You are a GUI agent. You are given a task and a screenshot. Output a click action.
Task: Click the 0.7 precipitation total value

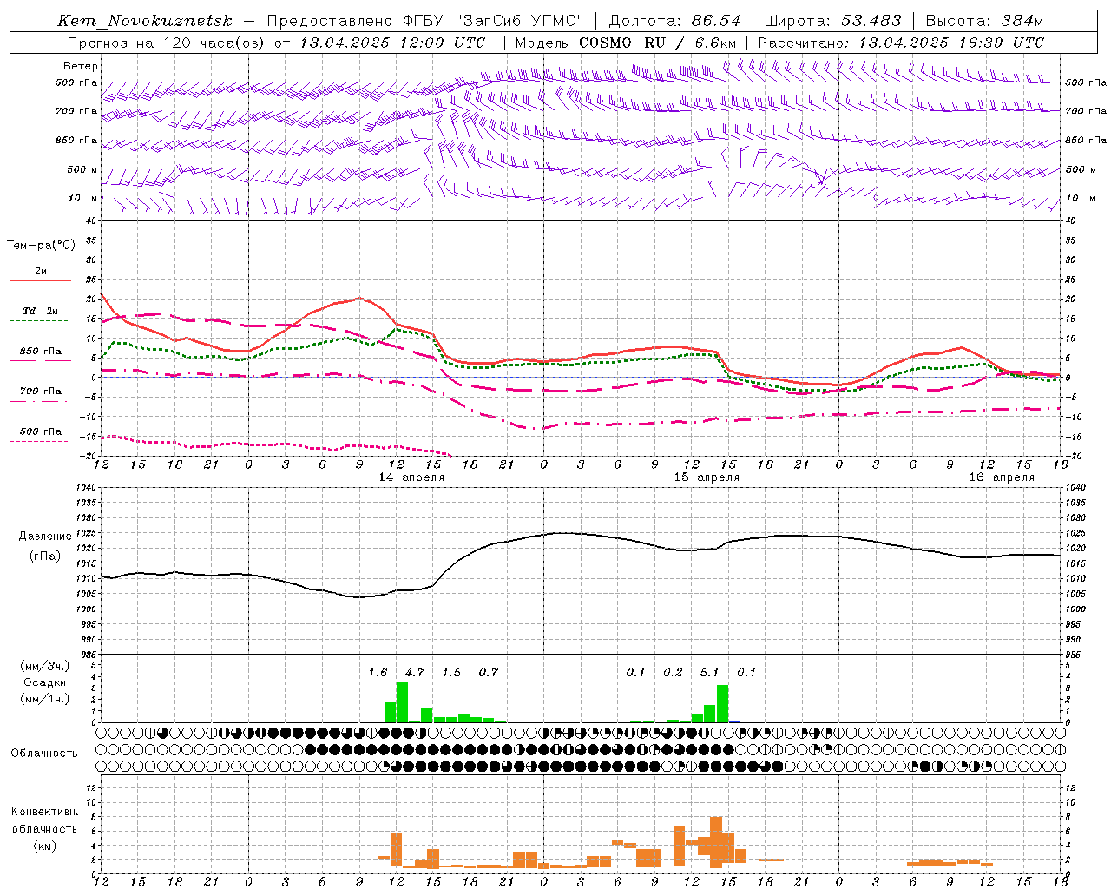coord(489,672)
